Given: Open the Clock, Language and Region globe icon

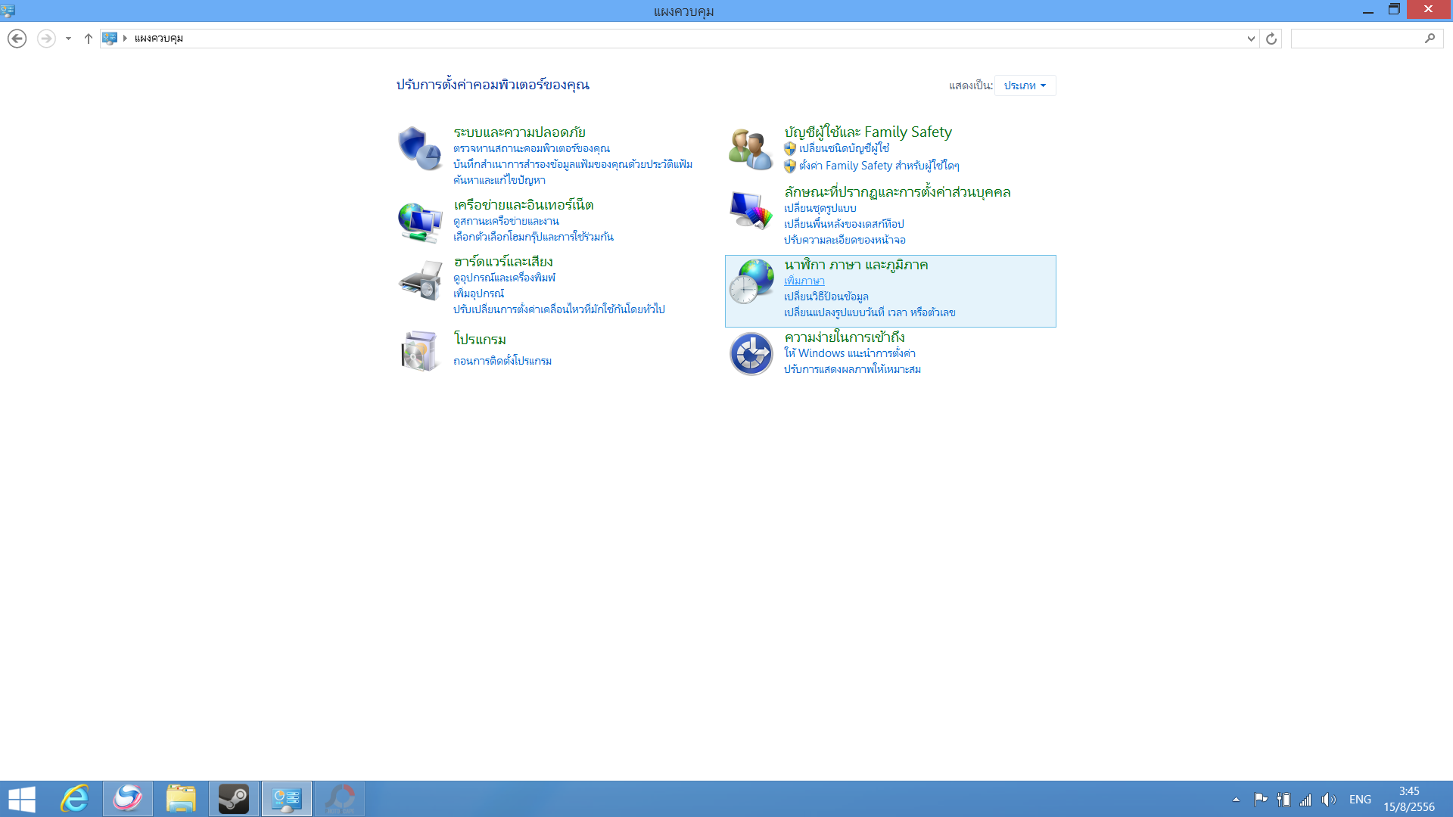Looking at the screenshot, I should 751,281.
